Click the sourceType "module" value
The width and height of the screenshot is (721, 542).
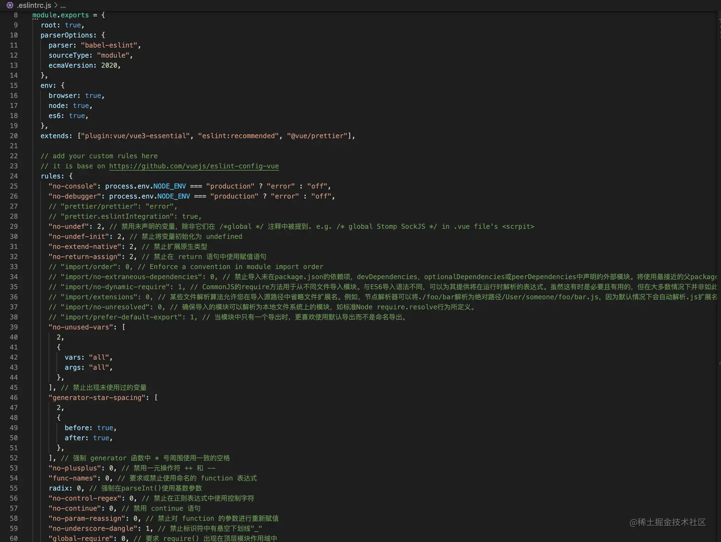(113, 55)
